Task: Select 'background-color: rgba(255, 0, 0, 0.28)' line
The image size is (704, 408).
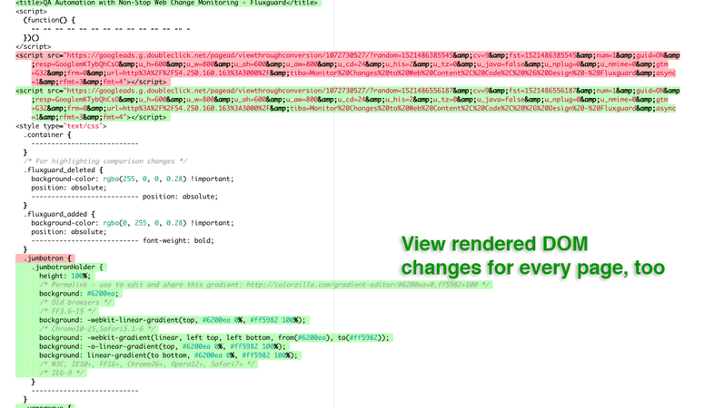Action: click(x=132, y=179)
